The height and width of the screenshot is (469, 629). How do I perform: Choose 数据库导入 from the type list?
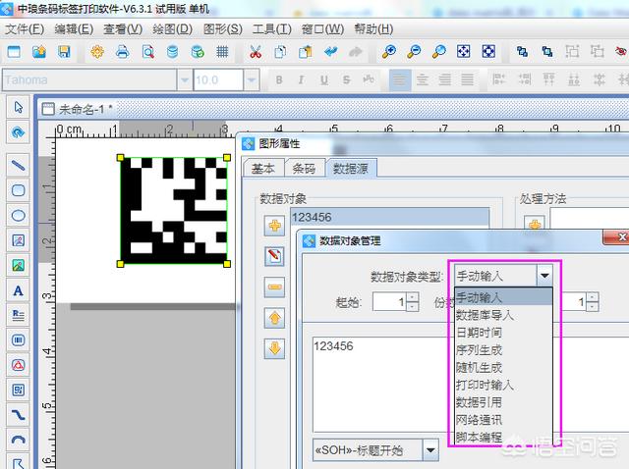coord(503,315)
